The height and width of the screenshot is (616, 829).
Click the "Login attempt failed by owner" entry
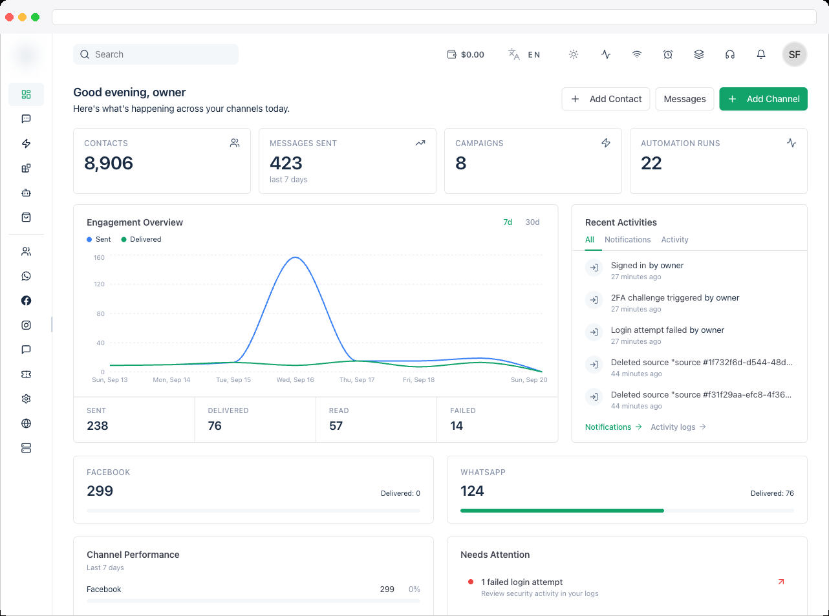click(689, 335)
